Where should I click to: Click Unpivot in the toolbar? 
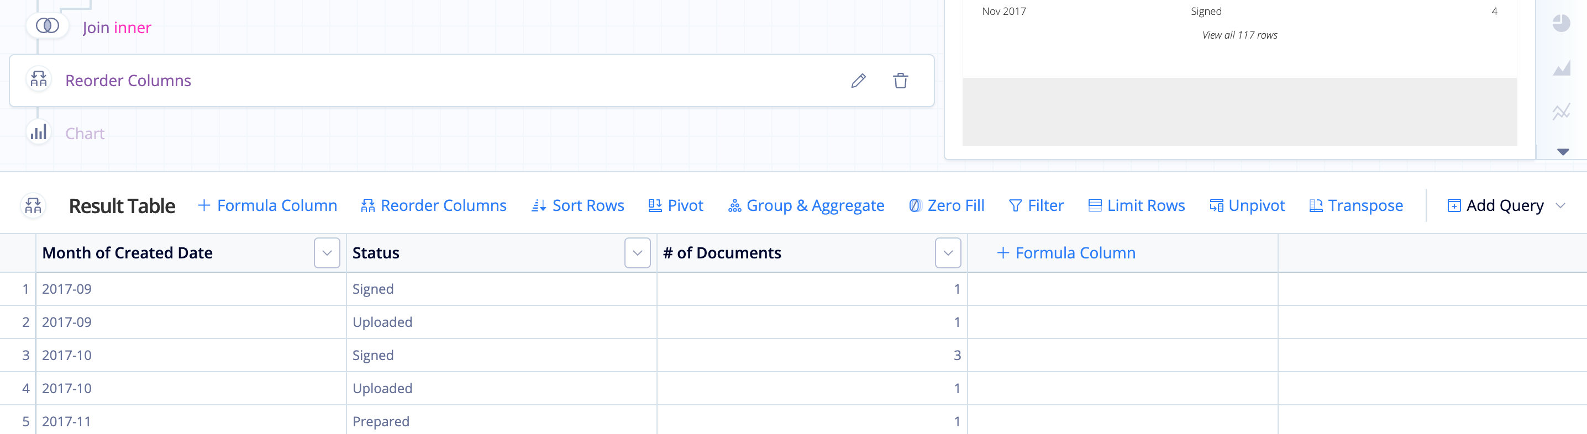point(1247,205)
